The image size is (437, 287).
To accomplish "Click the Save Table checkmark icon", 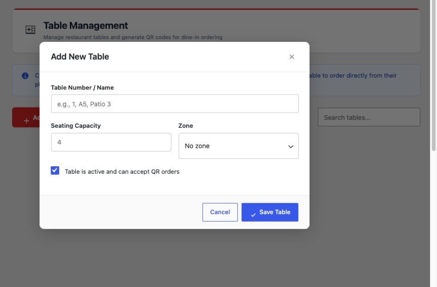I will [253, 215].
